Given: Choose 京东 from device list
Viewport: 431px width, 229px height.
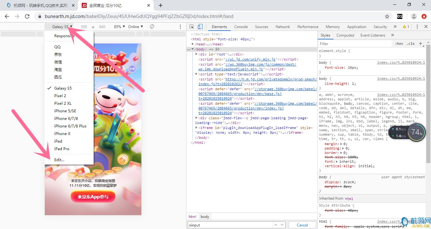Looking at the screenshot, I should (x=69, y=55).
